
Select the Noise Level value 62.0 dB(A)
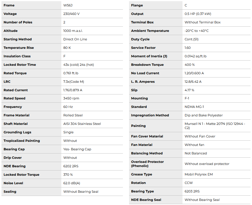[x=72, y=183]
